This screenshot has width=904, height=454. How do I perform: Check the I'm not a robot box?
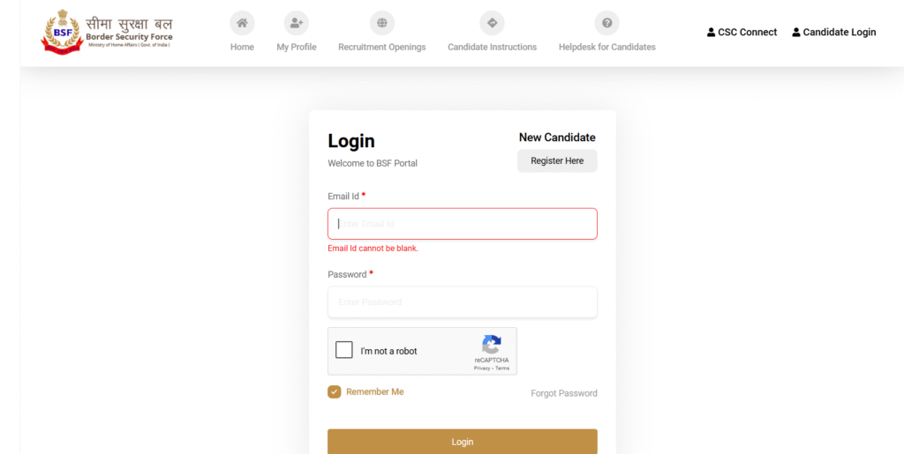344,350
